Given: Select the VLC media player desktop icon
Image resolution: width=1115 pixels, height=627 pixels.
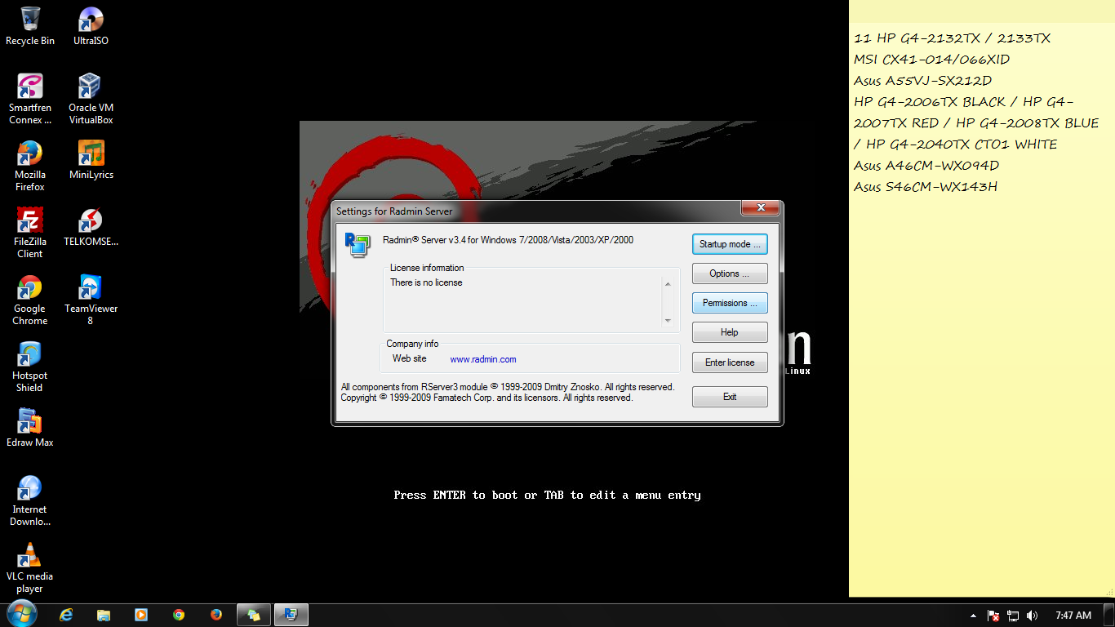Looking at the screenshot, I should click(x=30, y=567).
